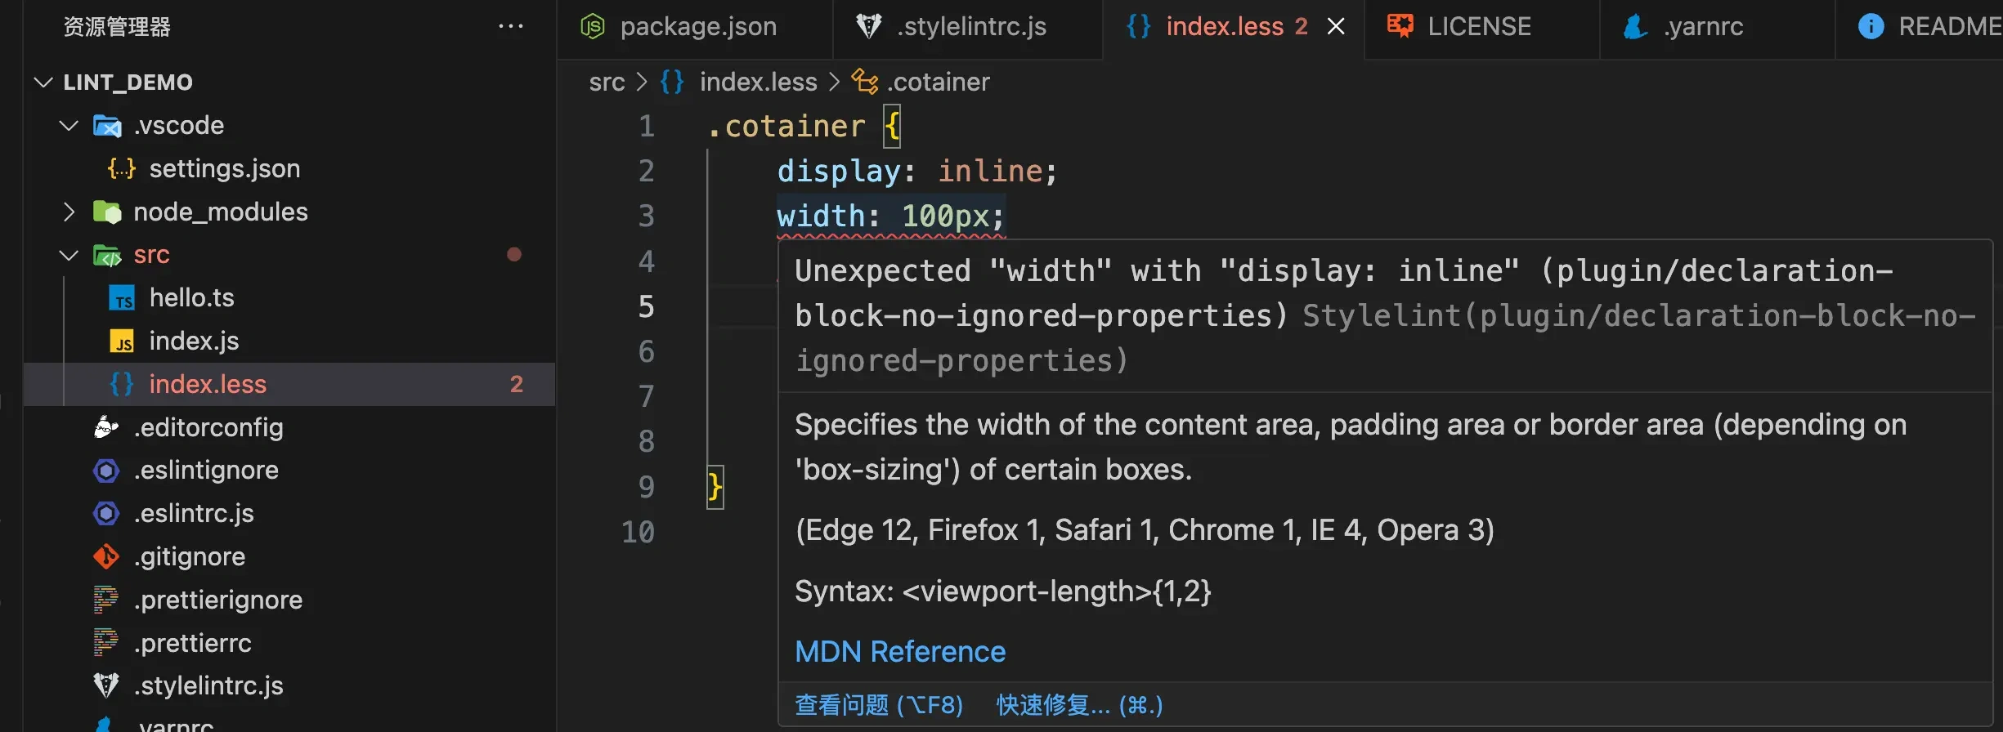Open the .yarnrc editor tab

pyautogui.click(x=1703, y=27)
